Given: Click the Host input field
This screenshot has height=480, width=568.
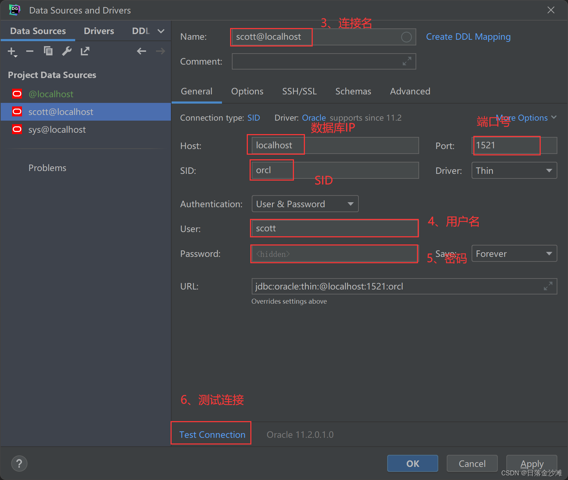Looking at the screenshot, I should tap(335, 145).
